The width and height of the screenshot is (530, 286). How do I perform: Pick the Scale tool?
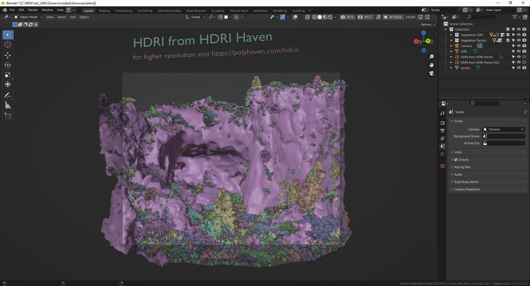point(8,75)
